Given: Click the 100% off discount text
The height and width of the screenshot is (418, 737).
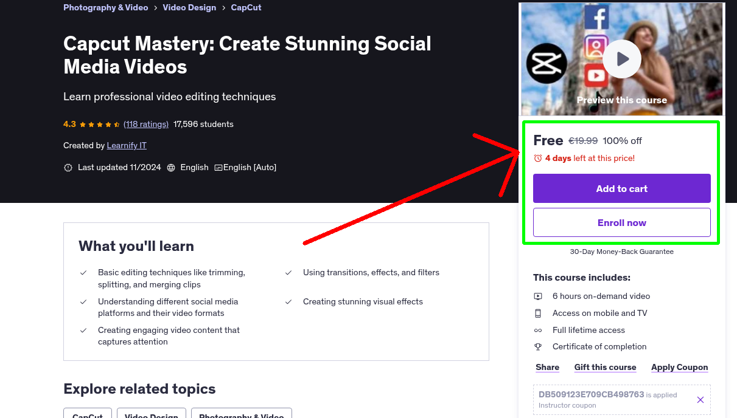Looking at the screenshot, I should coord(622,141).
